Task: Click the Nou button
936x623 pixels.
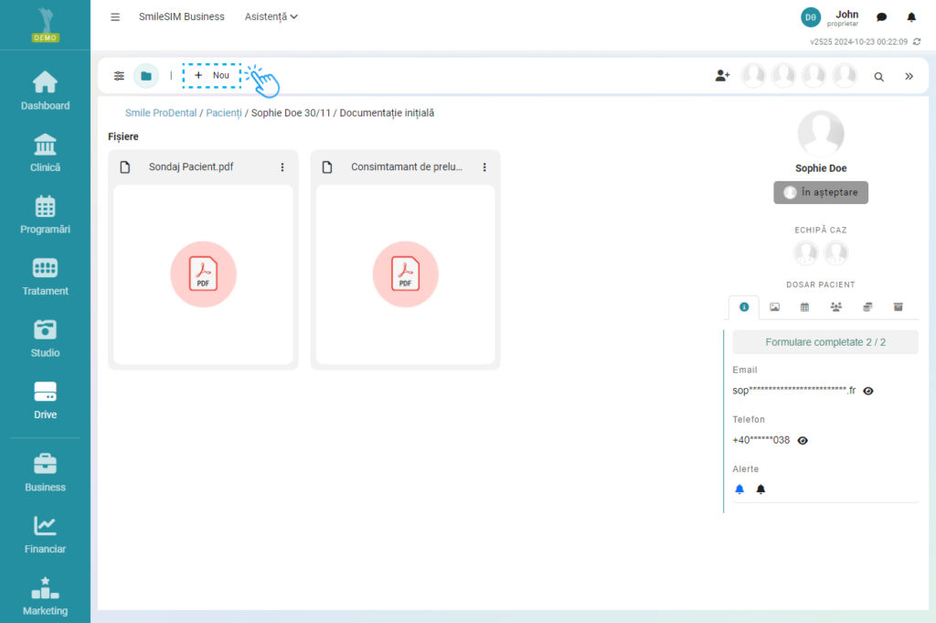Action: (x=212, y=75)
